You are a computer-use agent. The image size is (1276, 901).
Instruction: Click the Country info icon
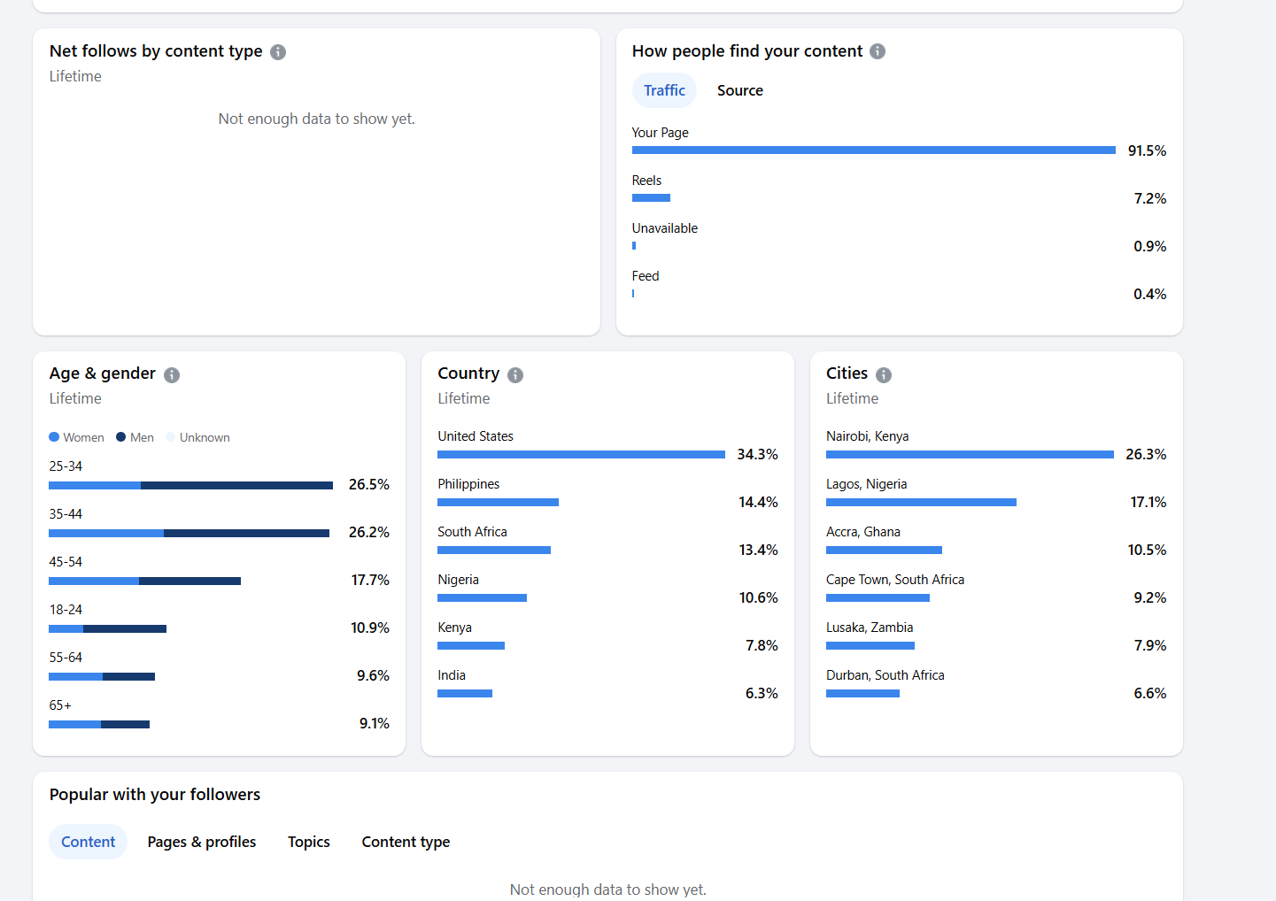point(515,375)
